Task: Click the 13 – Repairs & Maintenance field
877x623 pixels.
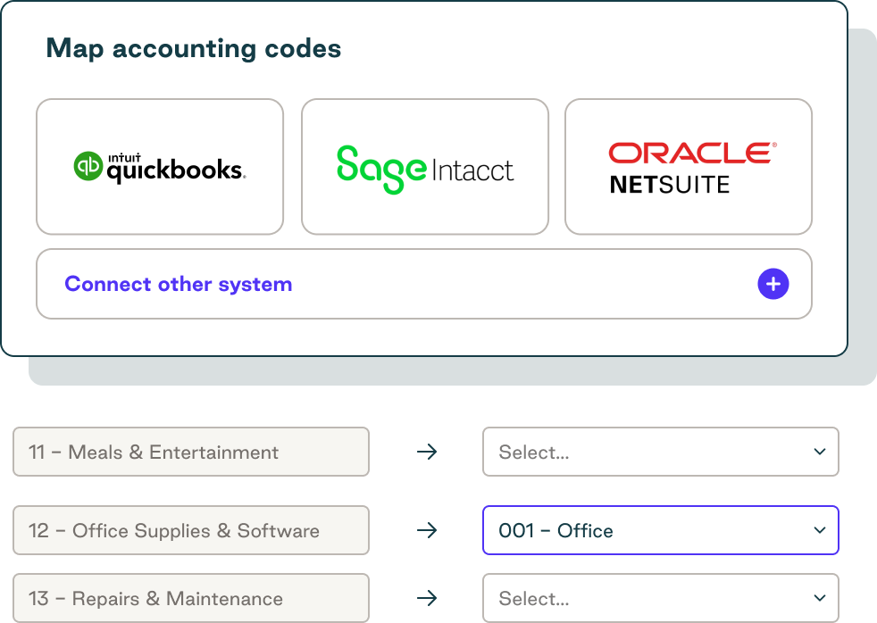Action: click(x=191, y=598)
